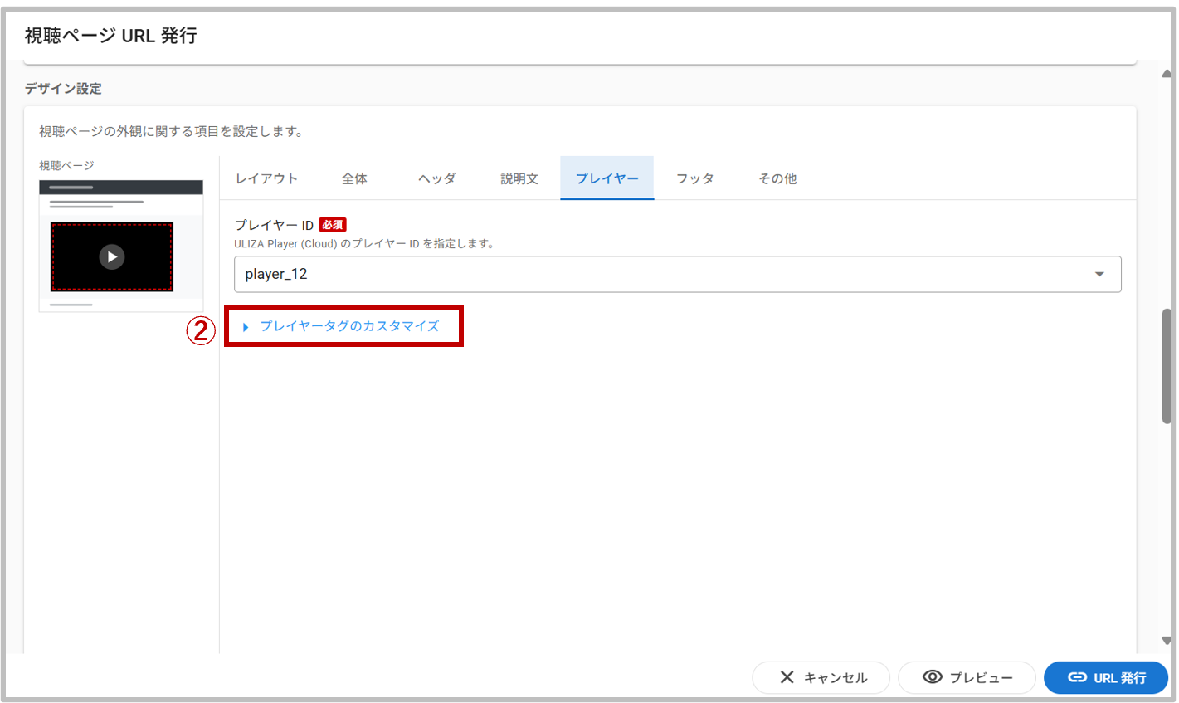Viewport: 1179px width, 703px height.
Task: Click the X icon on the キャンセル button
Action: click(787, 677)
